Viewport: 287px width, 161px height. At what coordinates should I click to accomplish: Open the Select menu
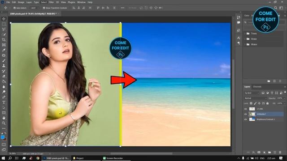(x=44, y=2)
